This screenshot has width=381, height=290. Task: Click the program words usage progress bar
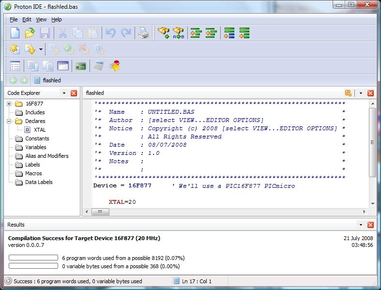click(33, 258)
